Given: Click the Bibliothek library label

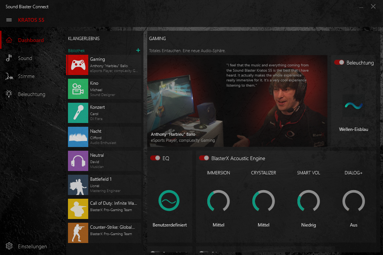Looking at the screenshot, I should coord(76,51).
